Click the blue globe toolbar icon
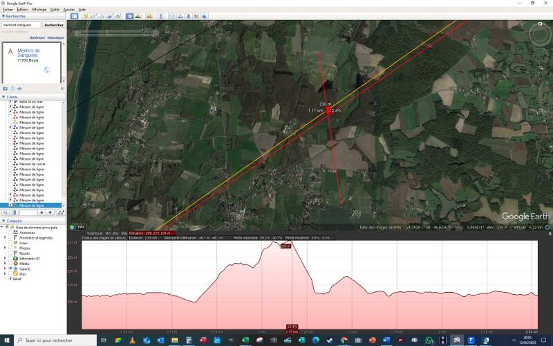This screenshot has width=553, height=346. tap(205, 16)
